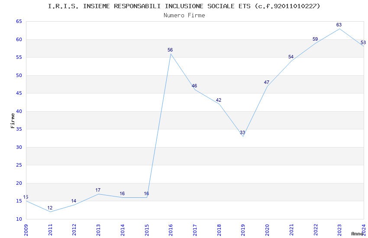Click the data label 42 at 2018
Viewport: 368px width, 238px height.
pos(219,100)
